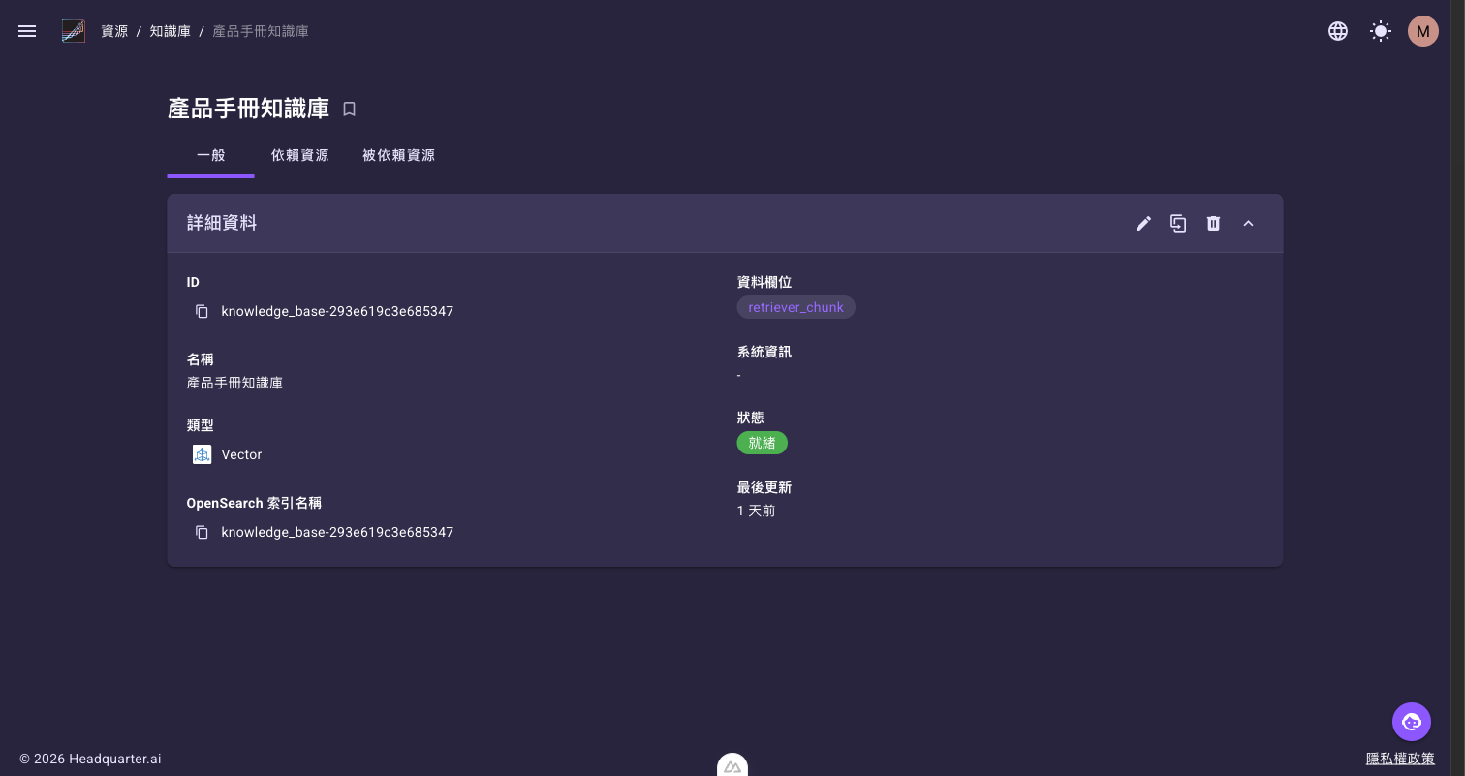
Task: Click the trash delete icon
Action: point(1213,224)
